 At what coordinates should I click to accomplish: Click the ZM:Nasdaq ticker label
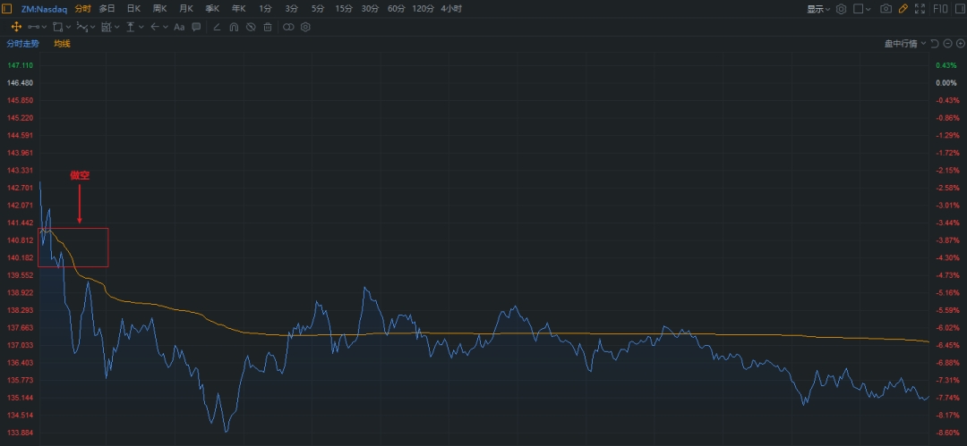pos(45,9)
